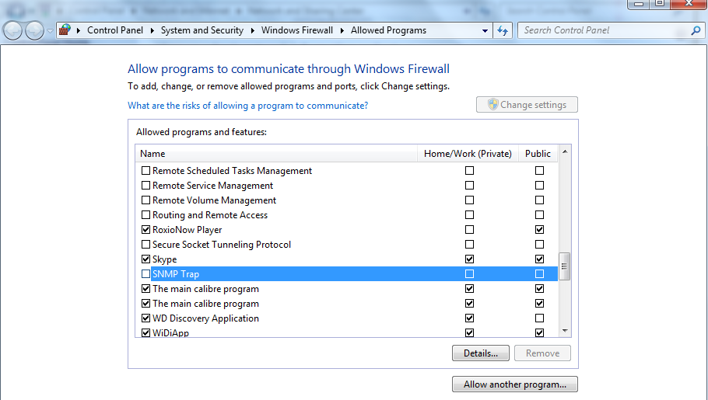Screen dimensions: 708x400
Task: Go to System and Security breadcrumb
Action: (x=202, y=30)
